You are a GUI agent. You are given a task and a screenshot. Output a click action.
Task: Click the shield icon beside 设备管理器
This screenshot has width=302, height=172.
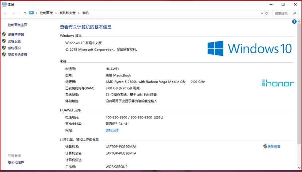(x=4, y=34)
